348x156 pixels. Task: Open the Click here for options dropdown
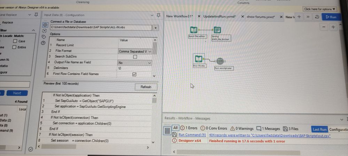point(320,9)
